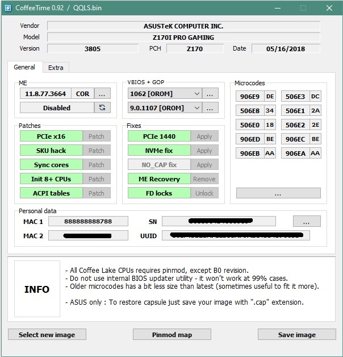Viewport: 343px width, 357px height.
Task: Click the PCIe x16 patch label
Action: pyautogui.click(x=51, y=136)
